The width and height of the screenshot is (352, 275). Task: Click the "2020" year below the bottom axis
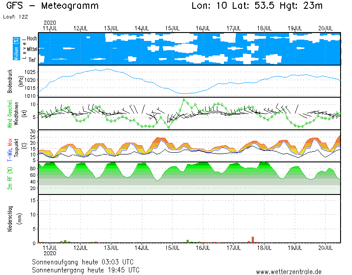tap(50, 253)
